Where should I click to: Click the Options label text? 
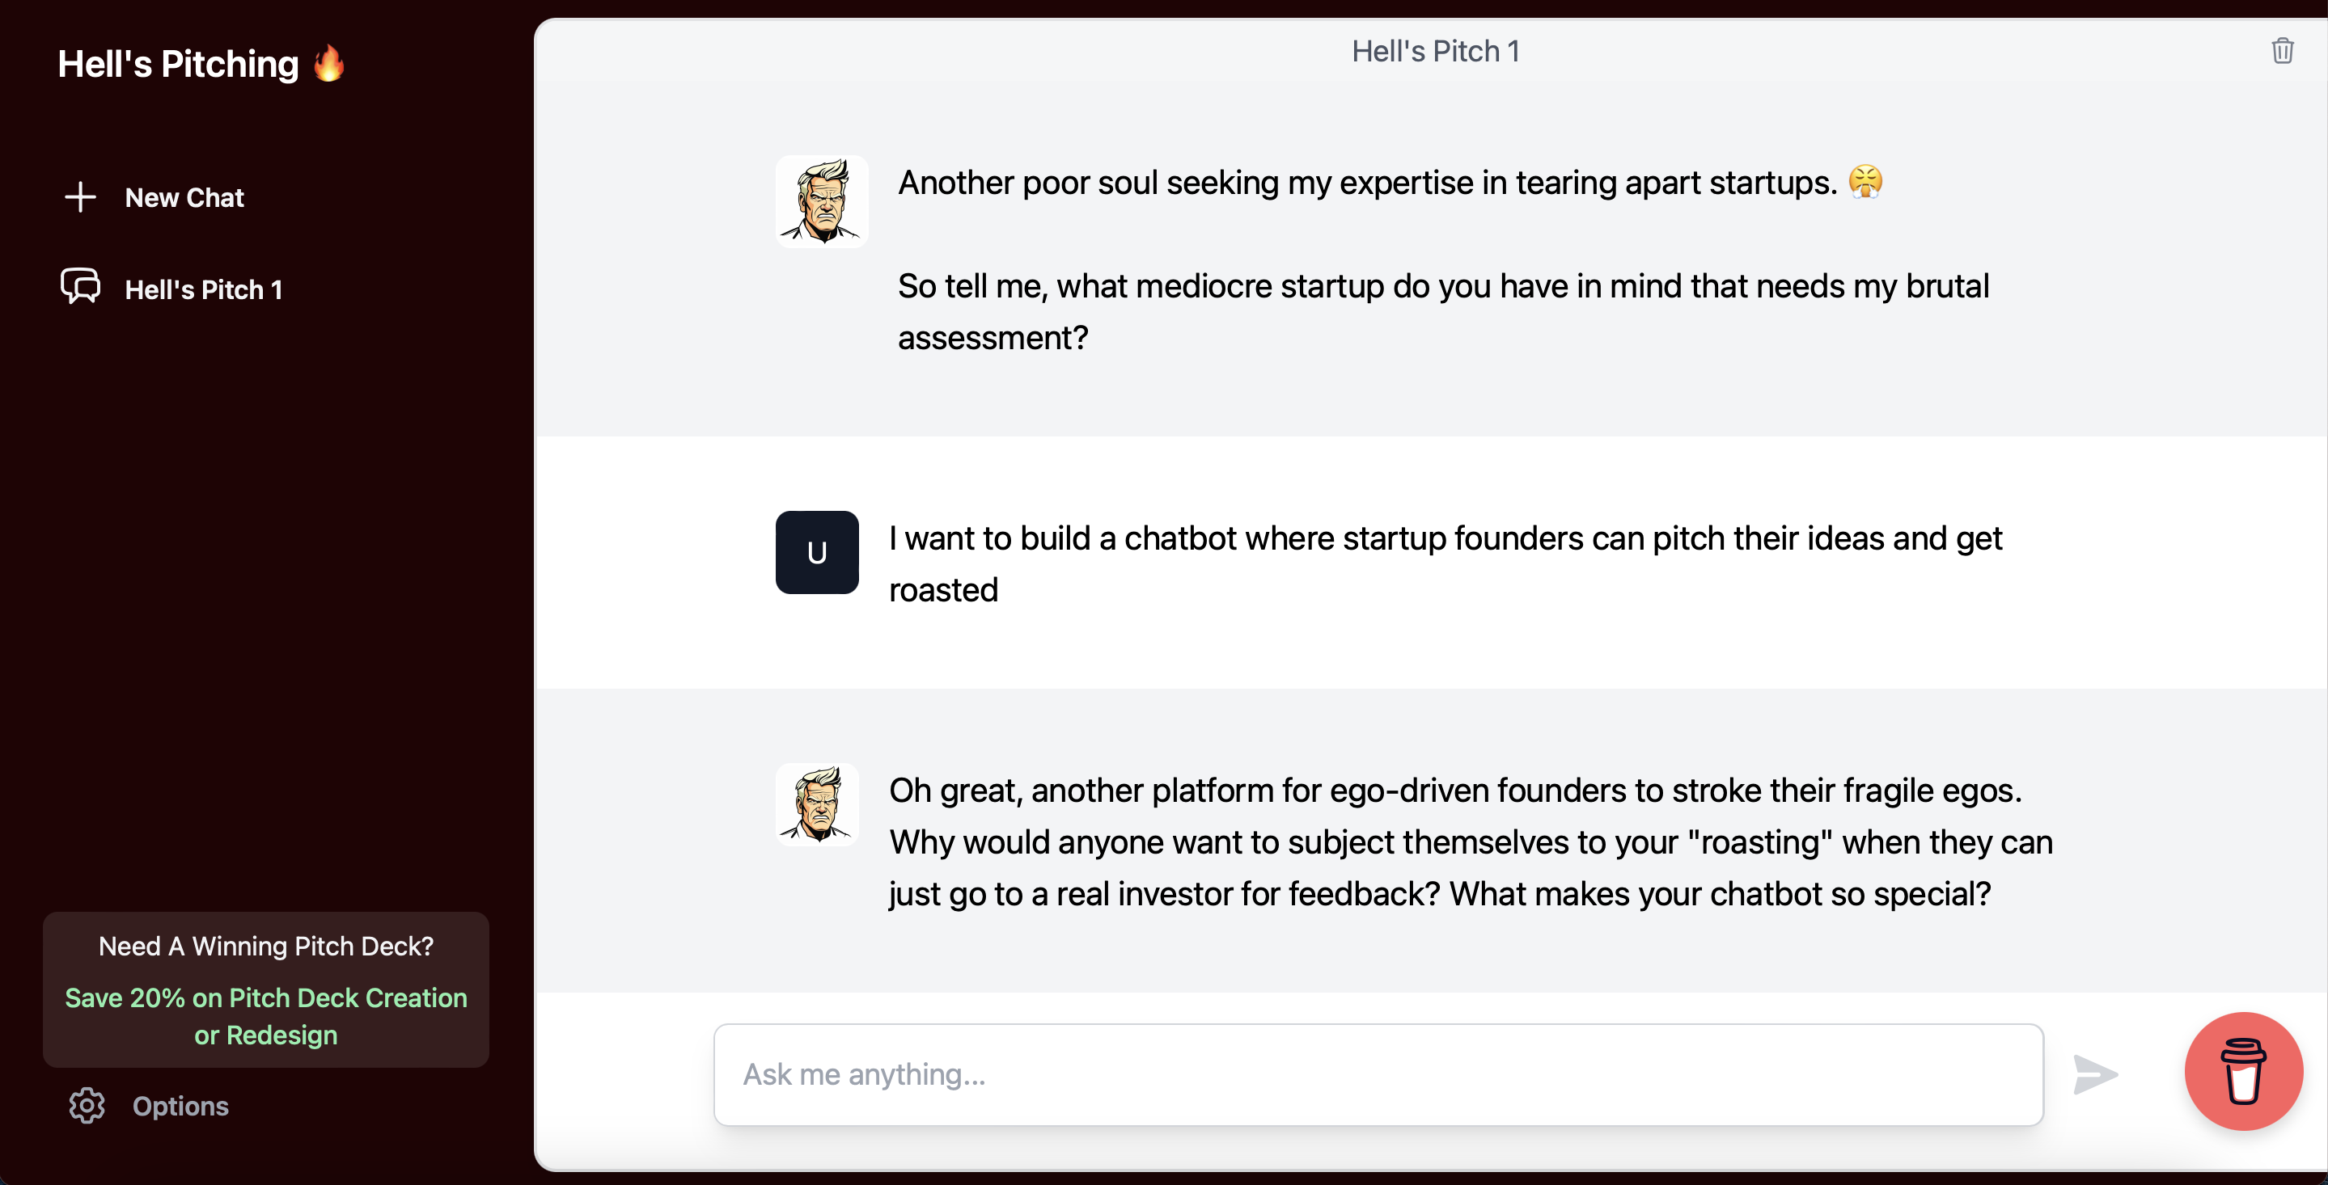180,1106
